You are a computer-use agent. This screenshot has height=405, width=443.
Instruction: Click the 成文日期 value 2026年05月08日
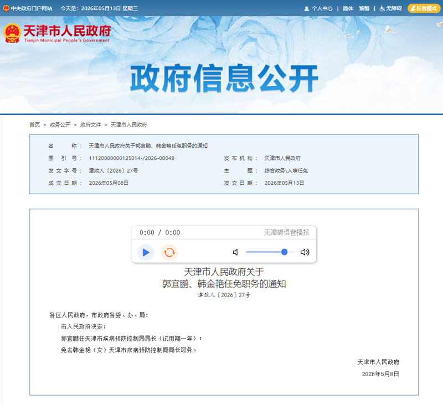pyautogui.click(x=109, y=183)
